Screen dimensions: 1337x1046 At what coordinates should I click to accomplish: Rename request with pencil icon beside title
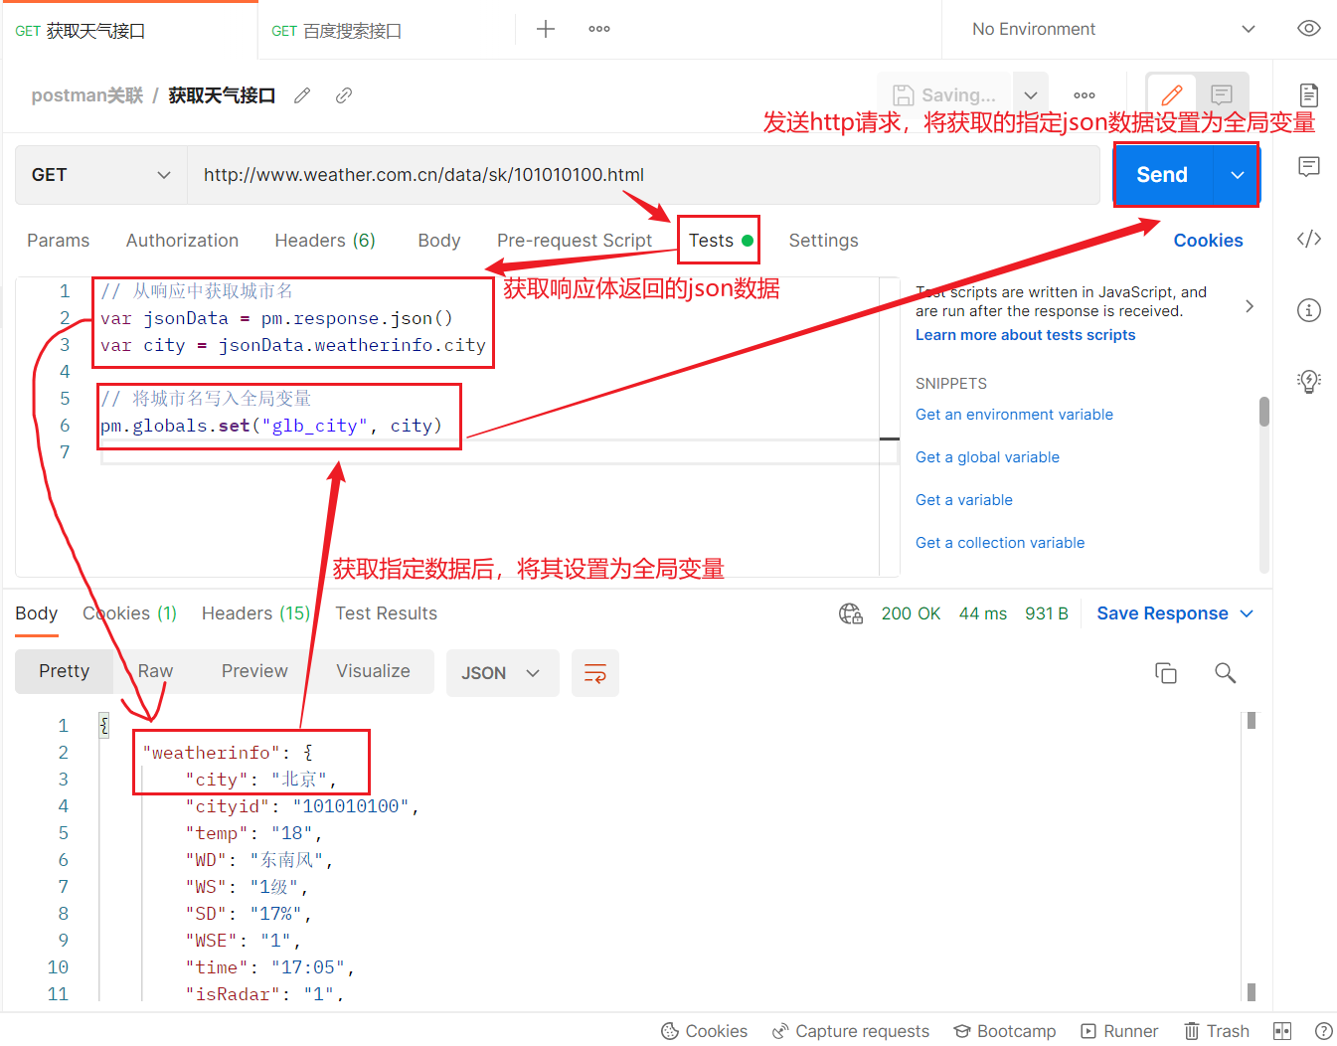pyautogui.click(x=302, y=95)
